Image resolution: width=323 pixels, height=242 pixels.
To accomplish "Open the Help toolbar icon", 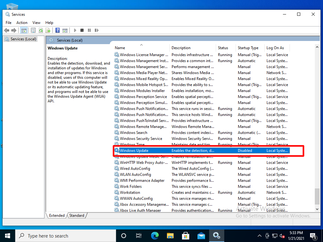I will [58, 31].
